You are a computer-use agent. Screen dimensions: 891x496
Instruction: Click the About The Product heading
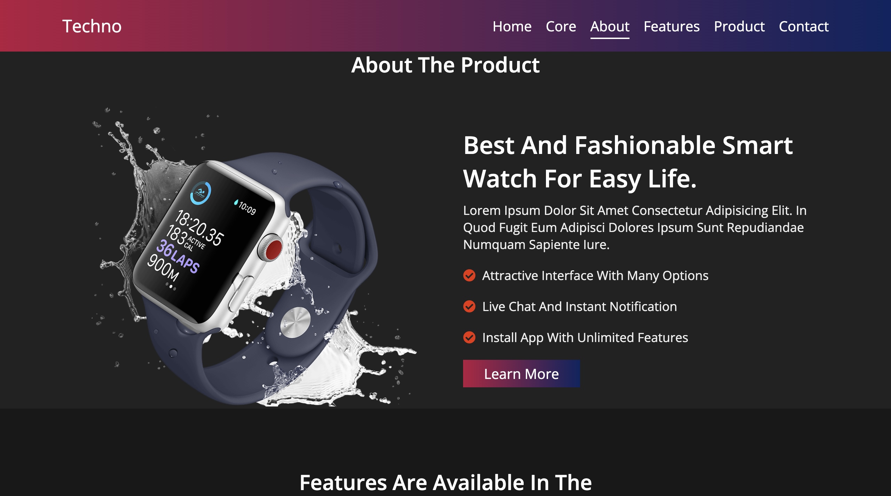pyautogui.click(x=445, y=65)
